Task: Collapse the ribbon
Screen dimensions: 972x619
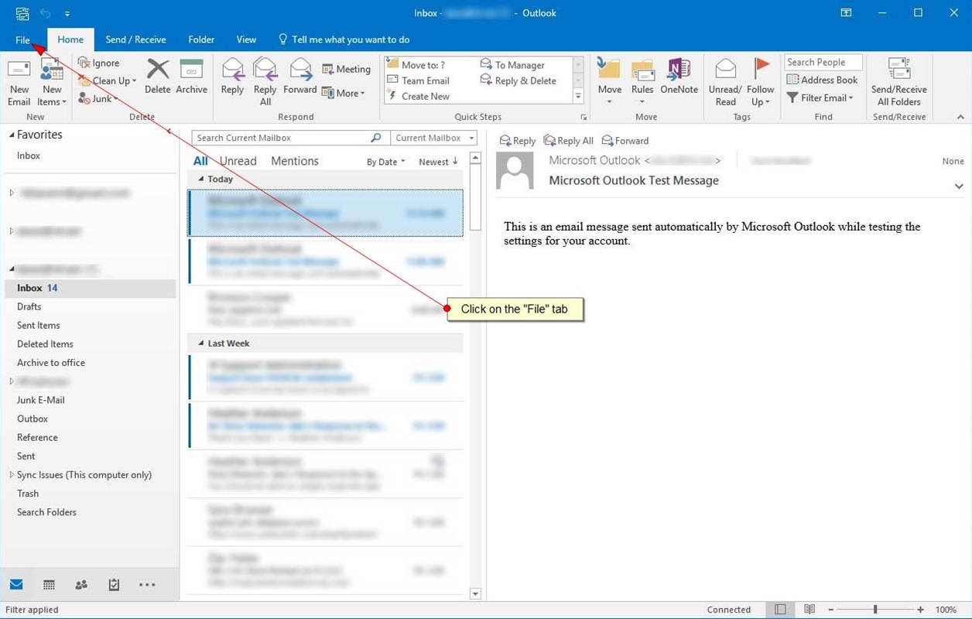Action: [x=960, y=117]
